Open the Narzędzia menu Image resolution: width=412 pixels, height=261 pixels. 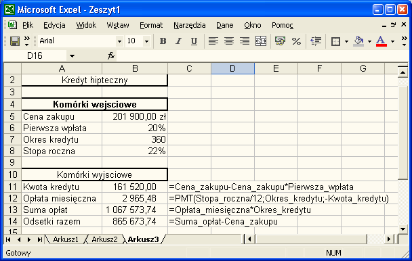pos(190,25)
